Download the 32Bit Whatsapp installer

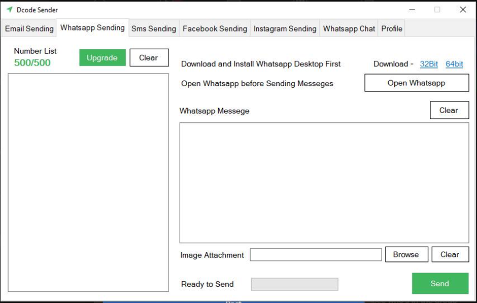point(429,64)
